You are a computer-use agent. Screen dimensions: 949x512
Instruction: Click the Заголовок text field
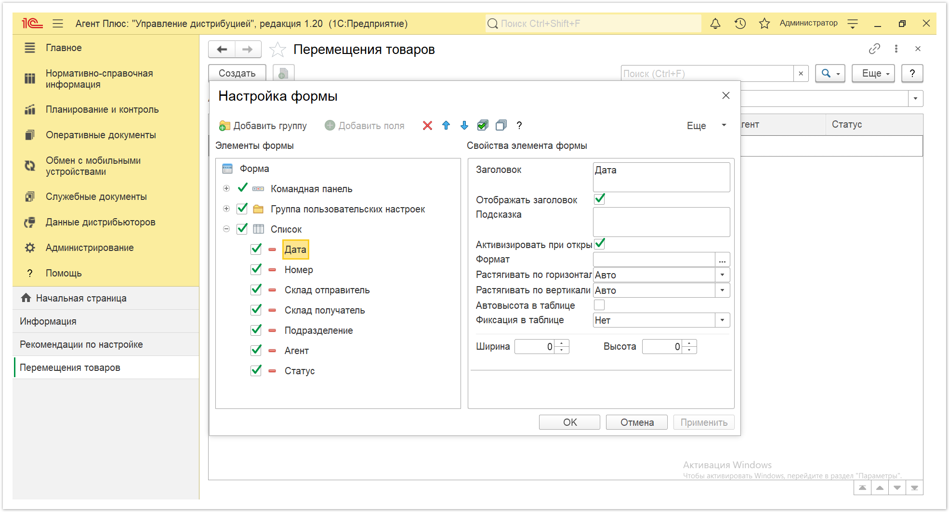coord(661,177)
